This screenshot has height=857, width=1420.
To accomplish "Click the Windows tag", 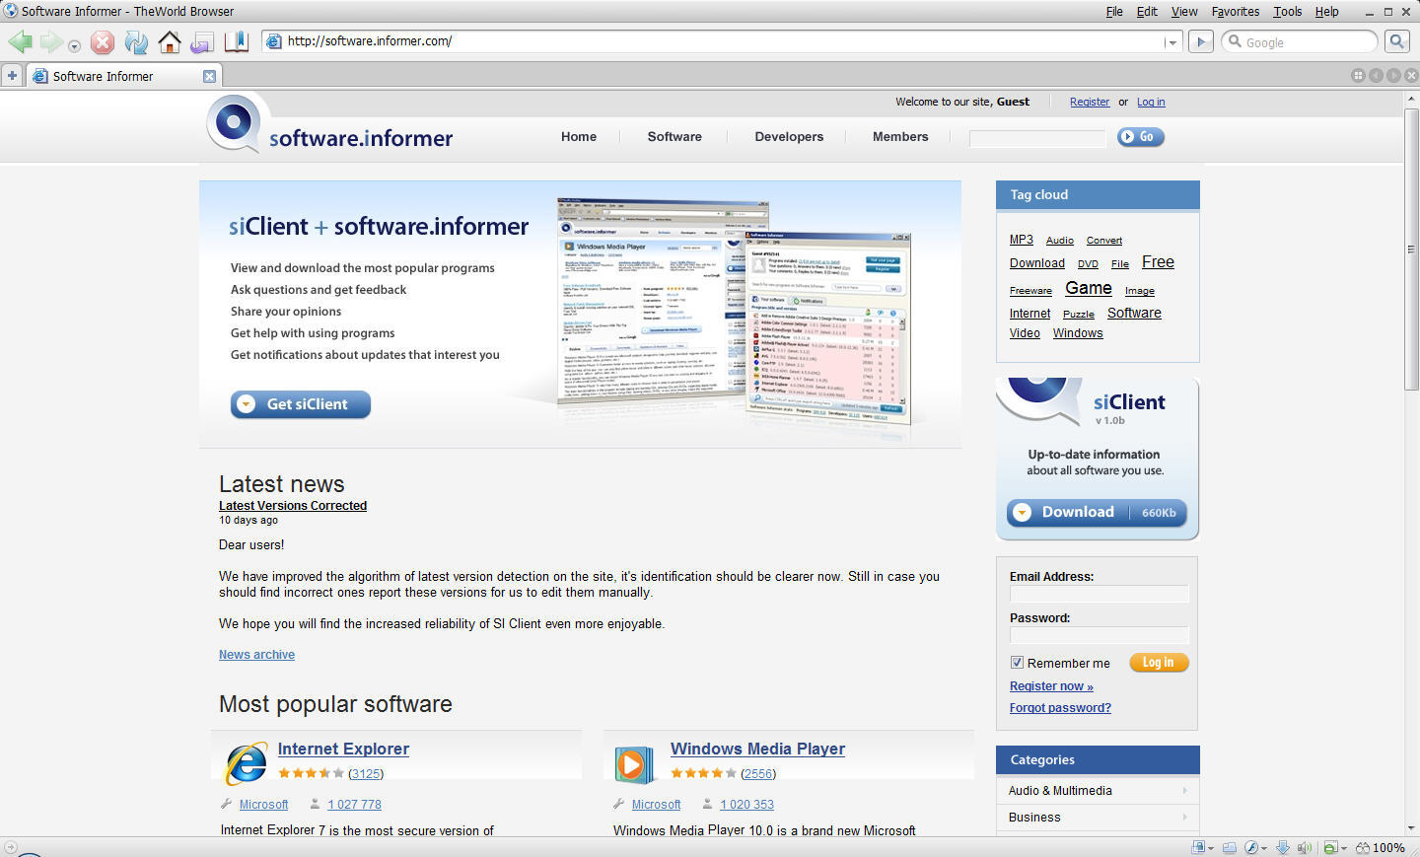I will coord(1078,333).
